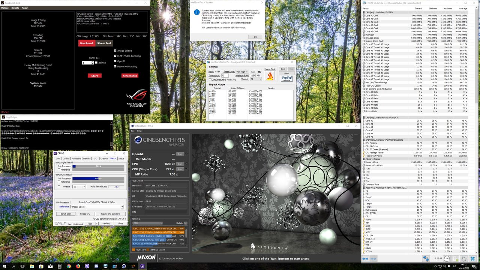The height and width of the screenshot is (270, 480).
Task: Switch to CPU-Z Mainboard tab
Action: pyautogui.click(x=76, y=159)
